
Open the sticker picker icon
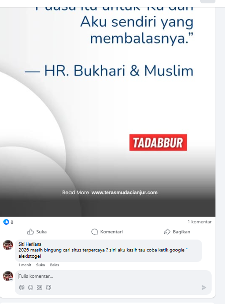(49, 287)
